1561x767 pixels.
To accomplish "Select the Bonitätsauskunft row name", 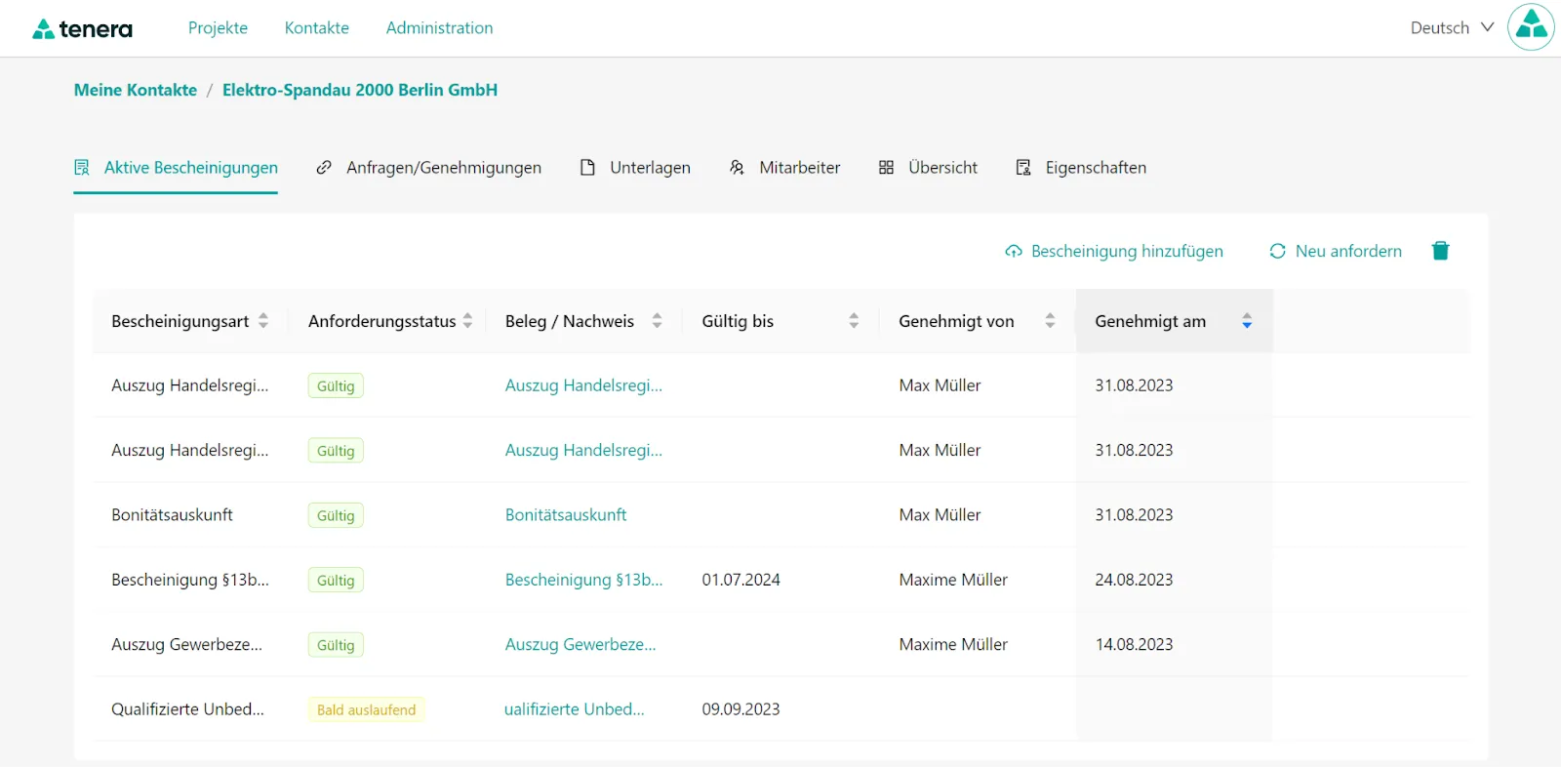I will point(172,515).
